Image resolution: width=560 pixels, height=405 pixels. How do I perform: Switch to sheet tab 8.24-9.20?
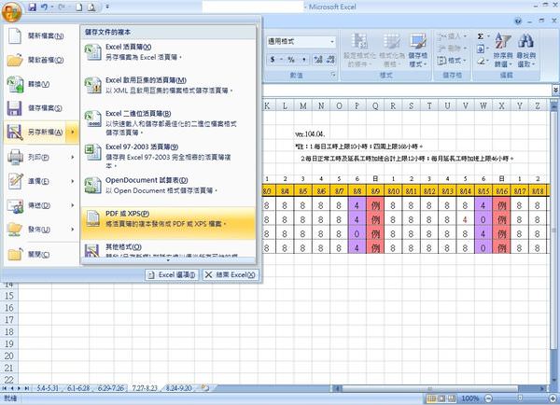tap(179, 388)
